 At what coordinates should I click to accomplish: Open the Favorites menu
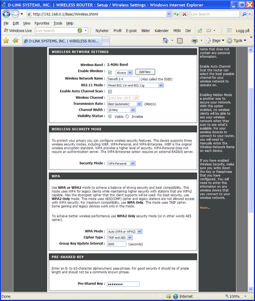[42, 23]
